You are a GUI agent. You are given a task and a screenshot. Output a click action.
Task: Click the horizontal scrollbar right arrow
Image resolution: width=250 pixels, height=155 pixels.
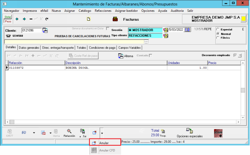pyautogui.click(x=239, y=122)
